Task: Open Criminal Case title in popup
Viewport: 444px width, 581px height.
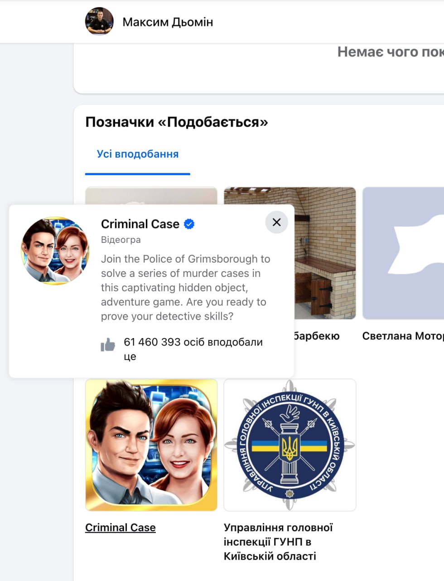Action: point(140,224)
